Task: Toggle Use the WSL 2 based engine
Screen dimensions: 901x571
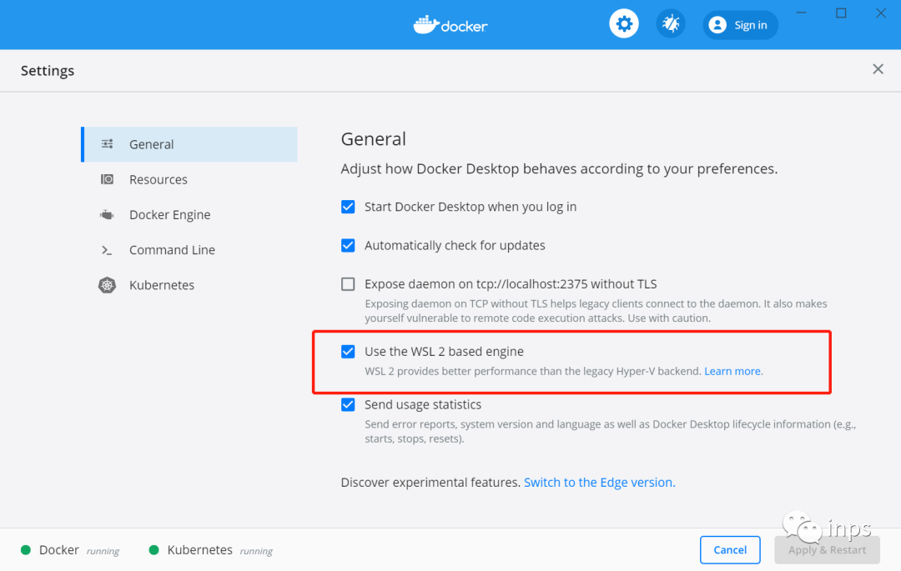Action: tap(348, 351)
